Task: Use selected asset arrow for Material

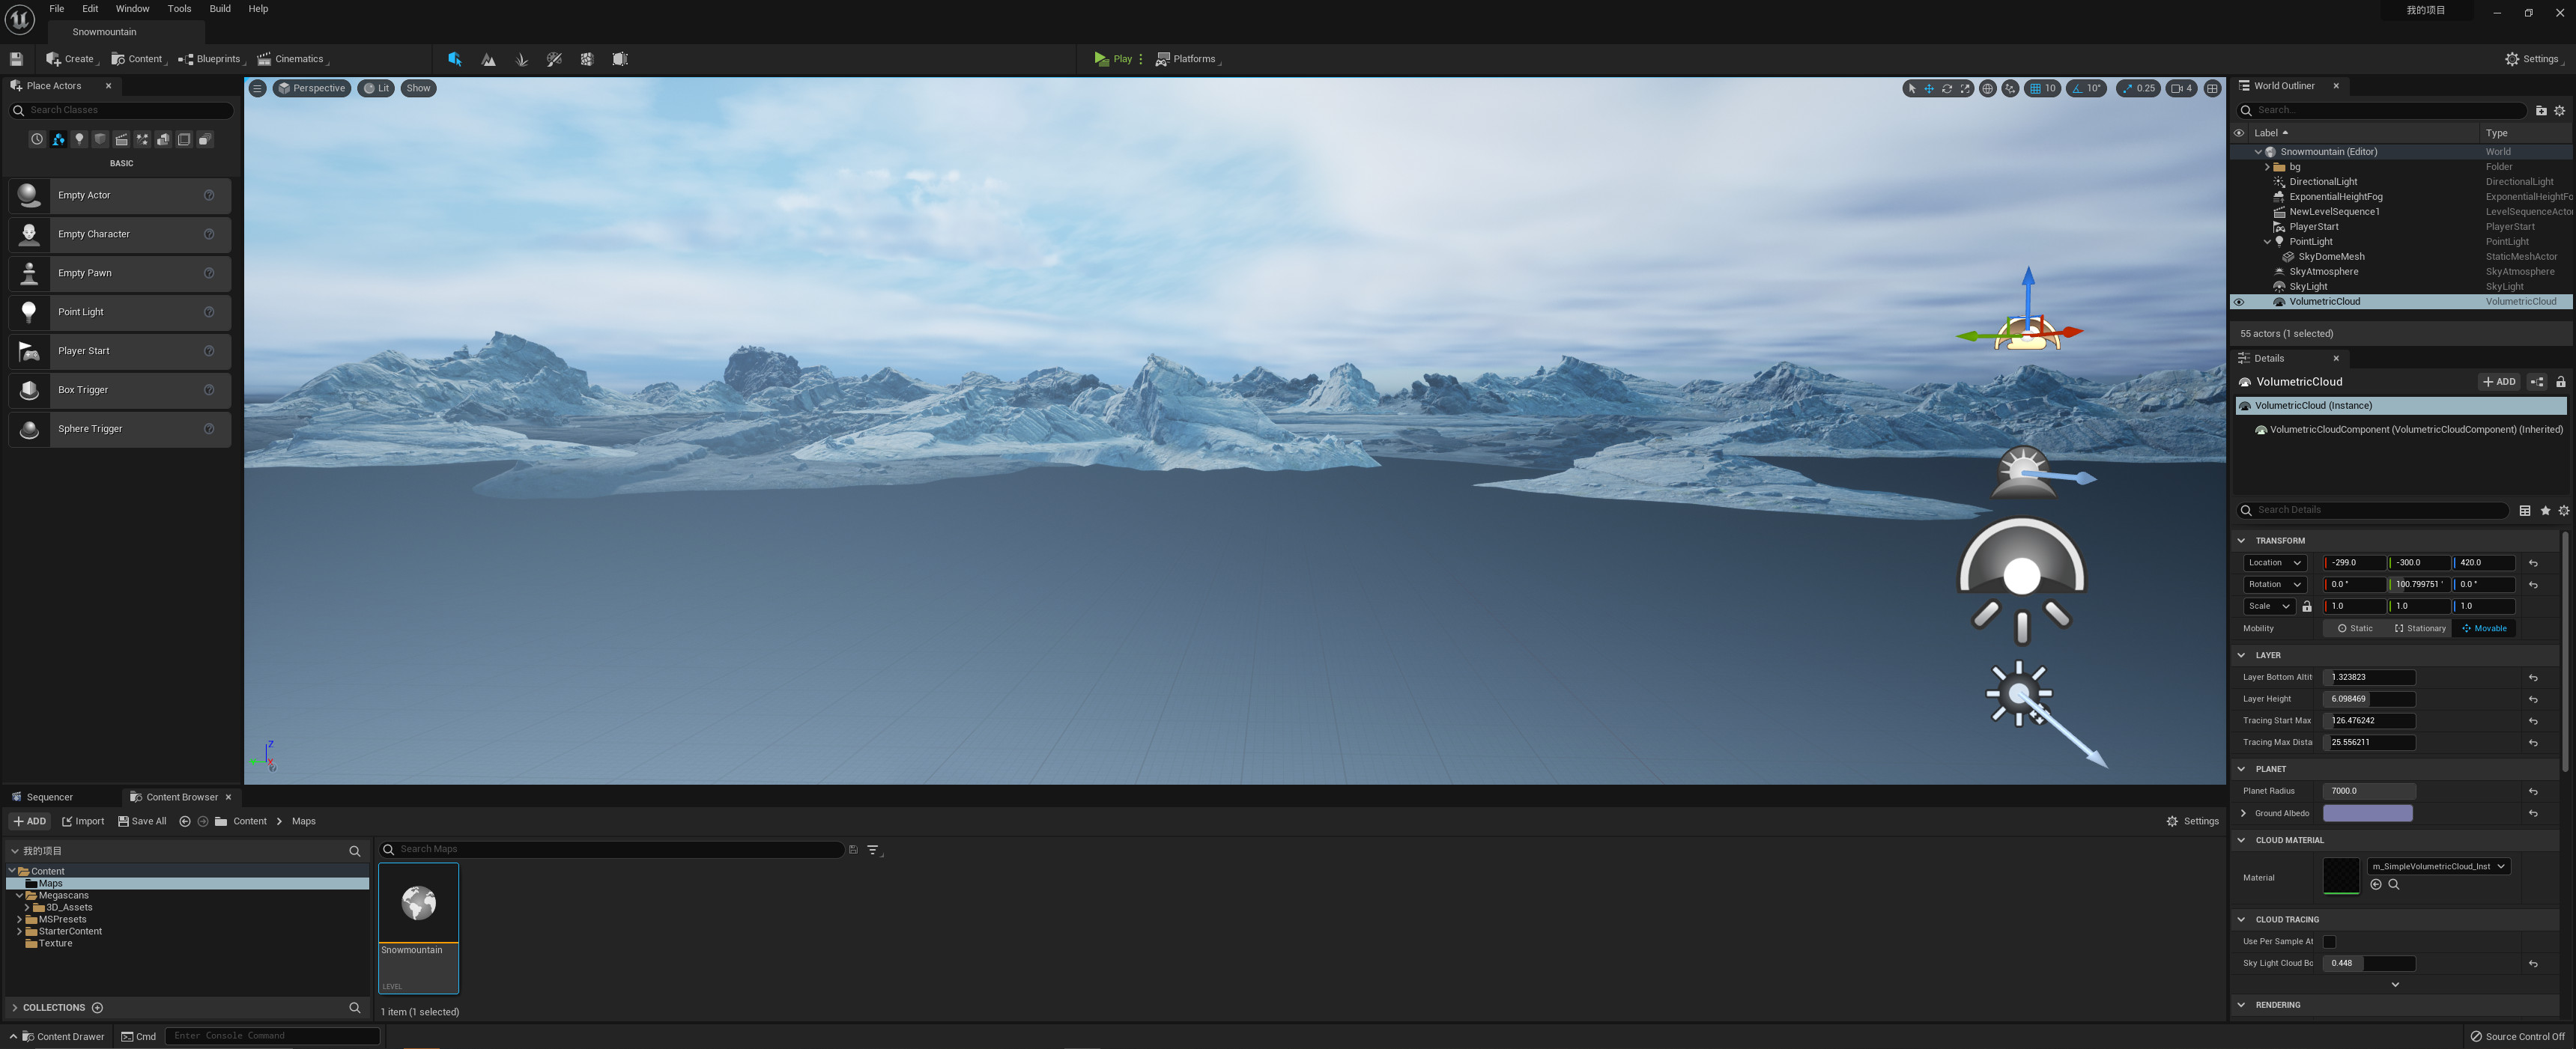Action: [x=2376, y=884]
